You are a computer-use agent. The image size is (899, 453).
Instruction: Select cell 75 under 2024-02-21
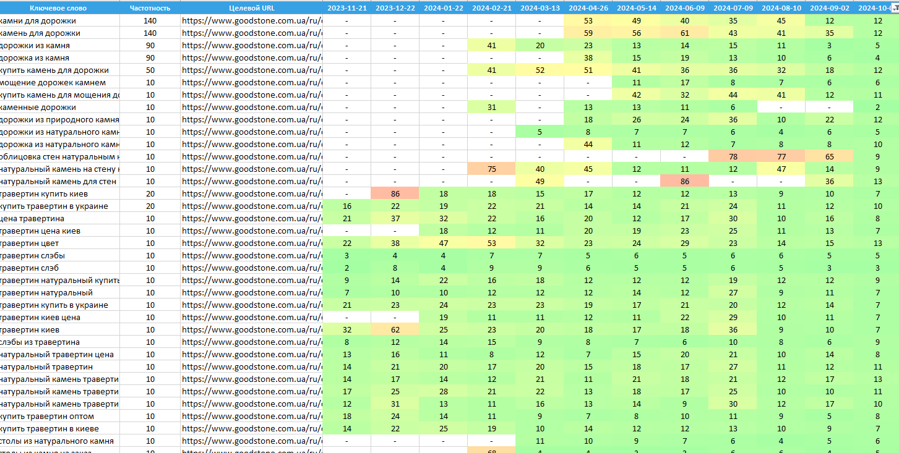point(491,169)
